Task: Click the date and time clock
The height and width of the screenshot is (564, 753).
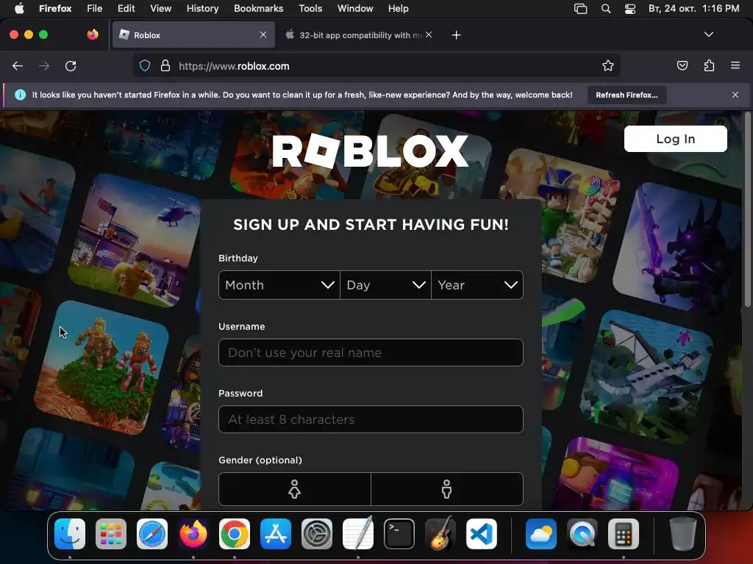Action: (x=693, y=9)
